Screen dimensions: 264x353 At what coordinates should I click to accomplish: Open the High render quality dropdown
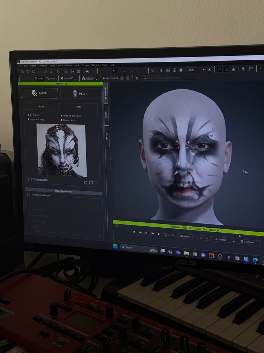(x=197, y=70)
